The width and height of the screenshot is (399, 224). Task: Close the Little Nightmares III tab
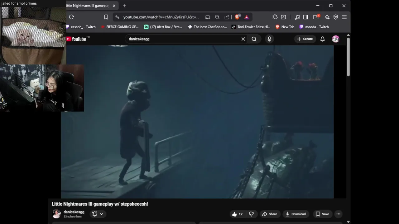tap(114, 6)
